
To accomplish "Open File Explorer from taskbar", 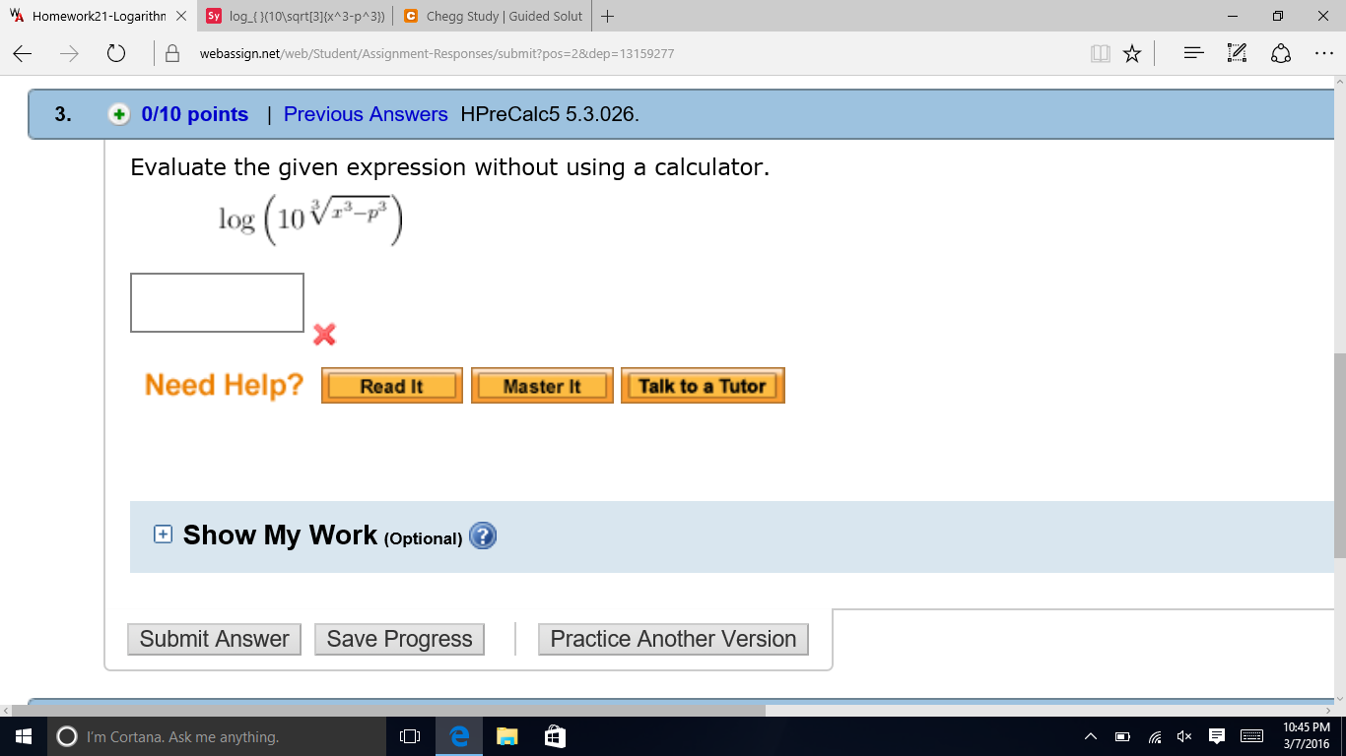I will coord(506,736).
